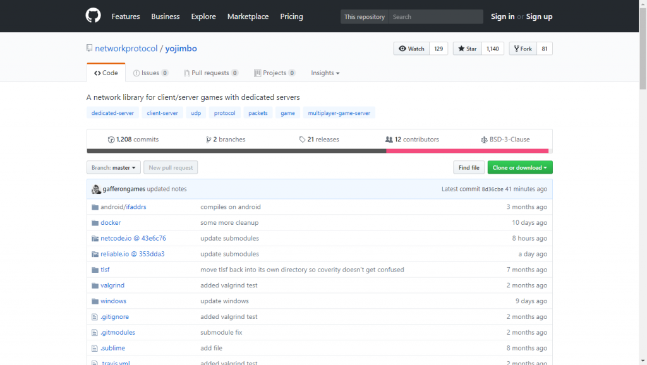The width and height of the screenshot is (647, 365).
Task: Open Features in the top navigation
Action: click(x=126, y=16)
